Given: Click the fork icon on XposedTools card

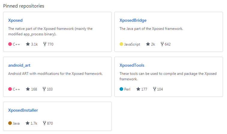Looking at the screenshot, I should [155, 89].
